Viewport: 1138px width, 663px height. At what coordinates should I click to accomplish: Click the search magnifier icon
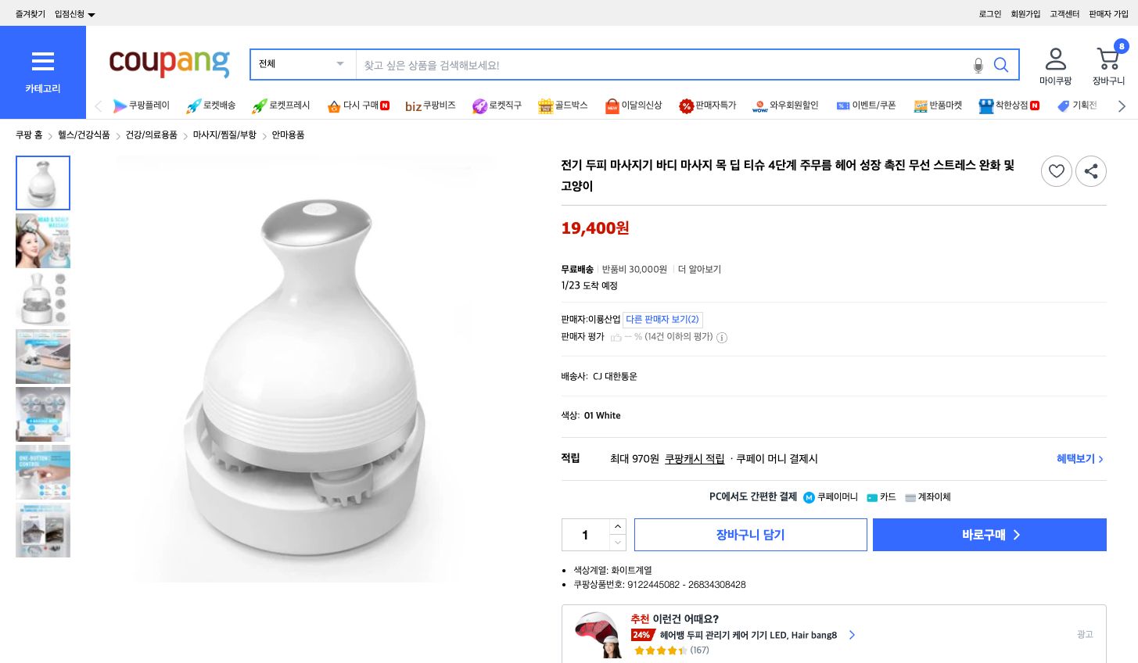[x=1001, y=66]
